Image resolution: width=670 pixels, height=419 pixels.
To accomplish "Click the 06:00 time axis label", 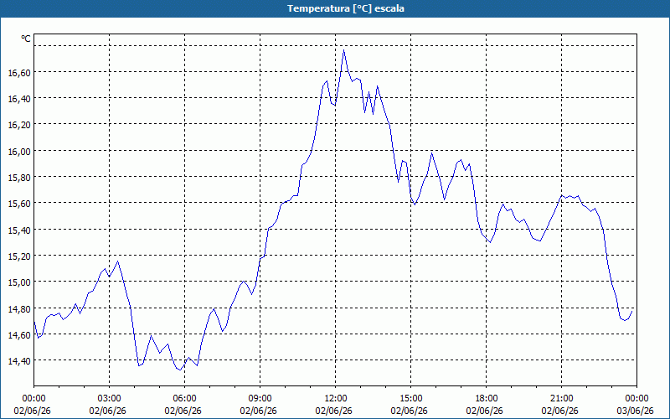I will click(x=184, y=399).
